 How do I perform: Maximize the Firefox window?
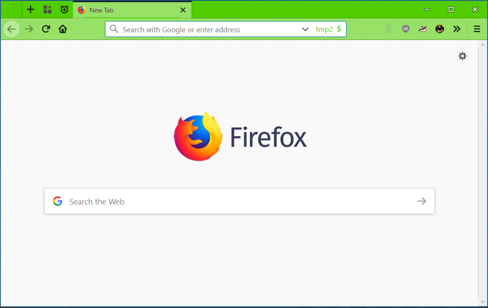451,10
